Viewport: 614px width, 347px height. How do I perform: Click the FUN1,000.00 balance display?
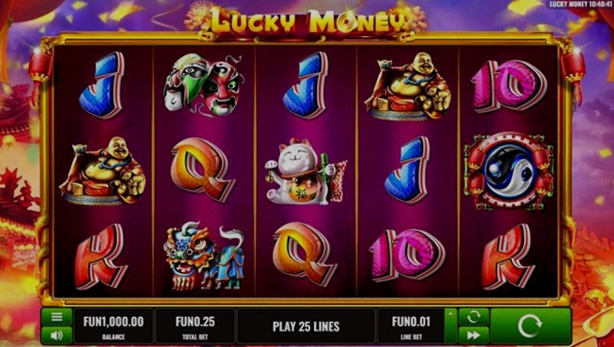coord(114,326)
